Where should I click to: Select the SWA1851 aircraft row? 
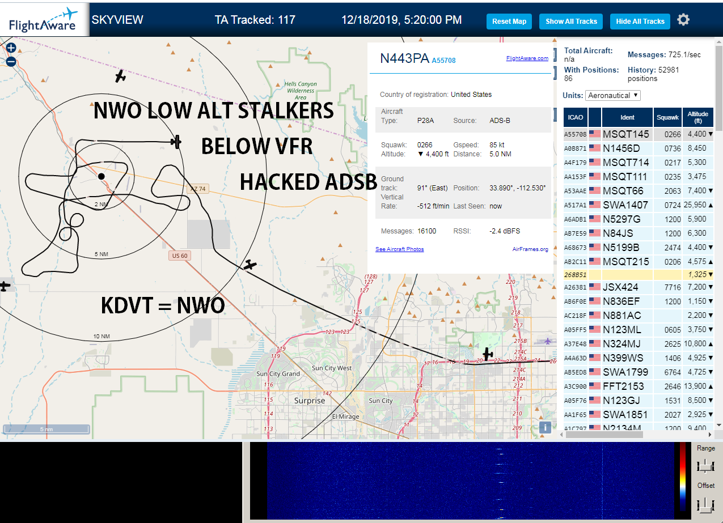[639, 415]
